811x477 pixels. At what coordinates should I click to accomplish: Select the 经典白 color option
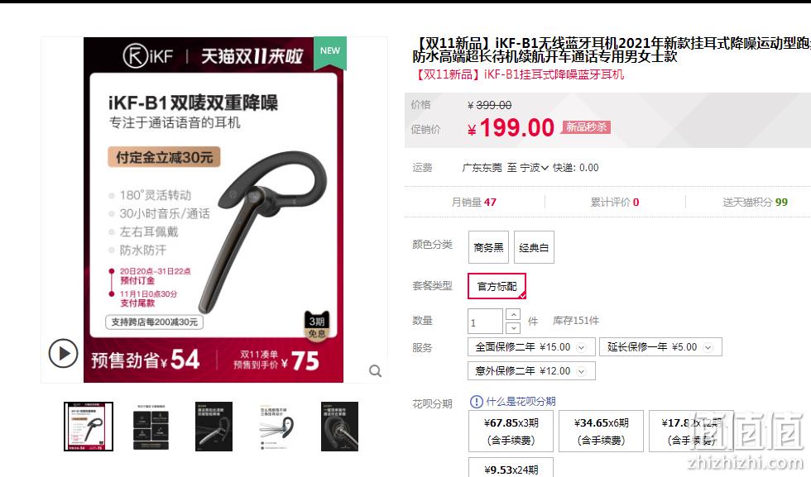point(534,247)
